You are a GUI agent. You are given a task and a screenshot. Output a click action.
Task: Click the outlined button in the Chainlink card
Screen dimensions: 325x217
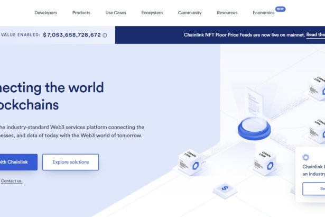313,189
